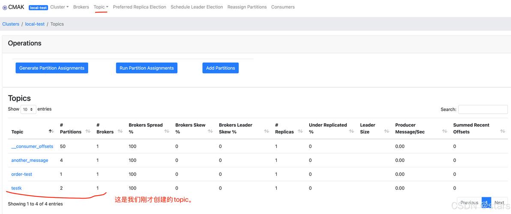Click the local-test cluster badge
Viewport: 511px width, 214px height.
click(x=39, y=8)
